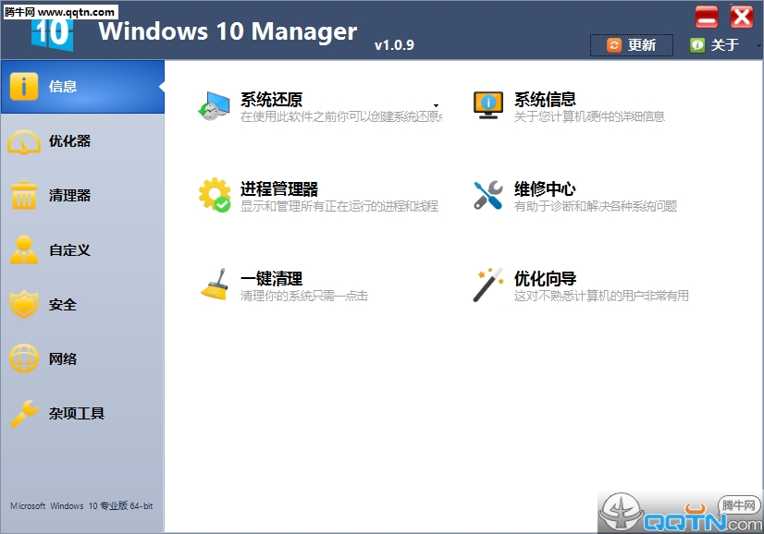The height and width of the screenshot is (534, 764).
Task: Open the 维修中心 title link
Action: 545,188
